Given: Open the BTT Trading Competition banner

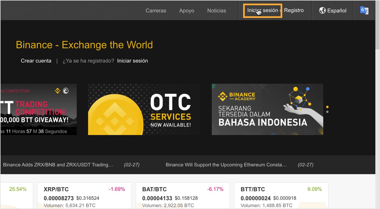Looking at the screenshot, I should tap(39, 109).
